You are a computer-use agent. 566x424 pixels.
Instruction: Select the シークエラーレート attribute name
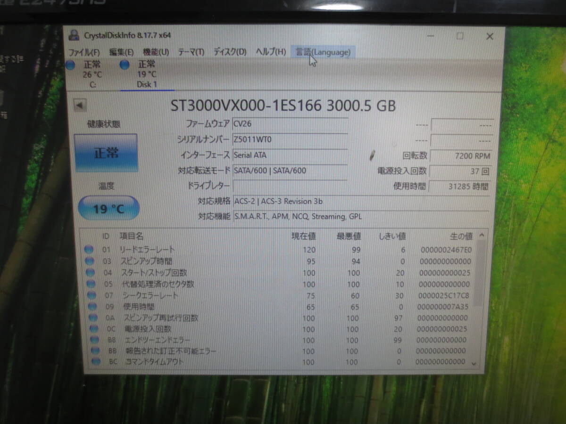coord(150,295)
